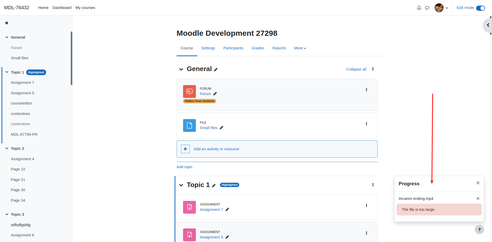Edit the Forum title pencil

click(215, 94)
